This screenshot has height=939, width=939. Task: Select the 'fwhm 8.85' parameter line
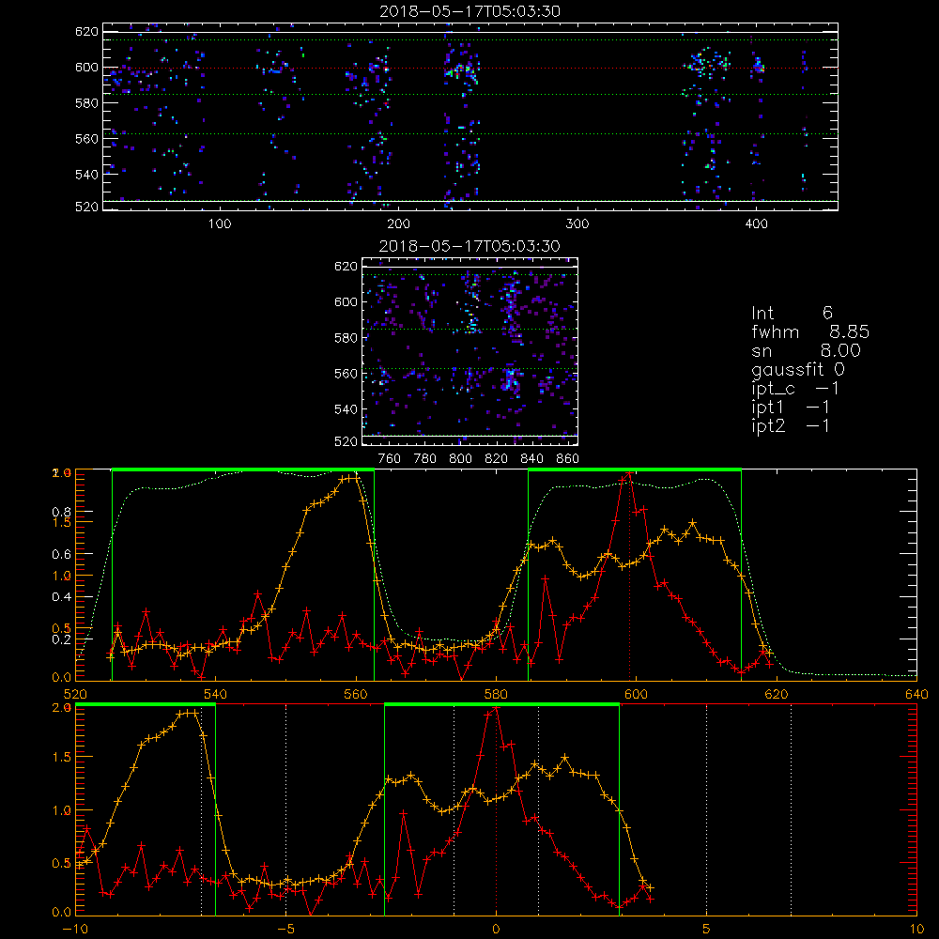(810, 331)
